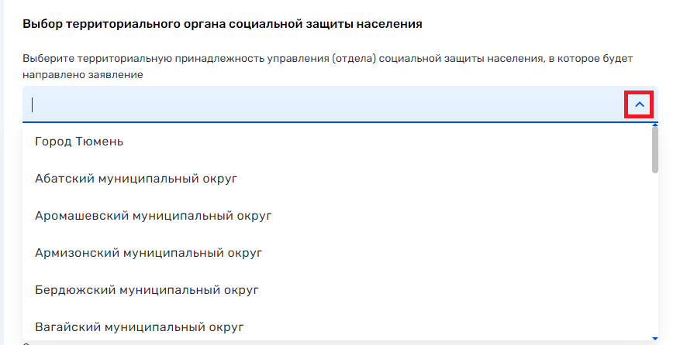The image size is (673, 345).
Task: Click the dropdown list scrollbar thumb
Action: click(655, 149)
